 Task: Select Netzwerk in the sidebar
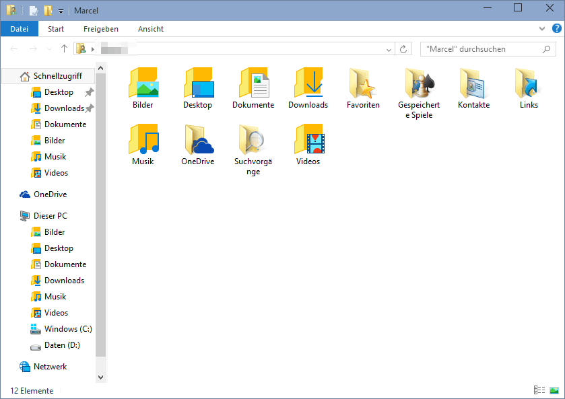(x=50, y=366)
